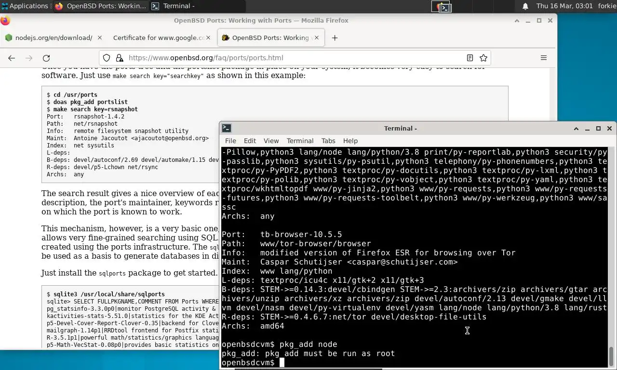Click the URL bar with openbsd.org address

pos(294,58)
